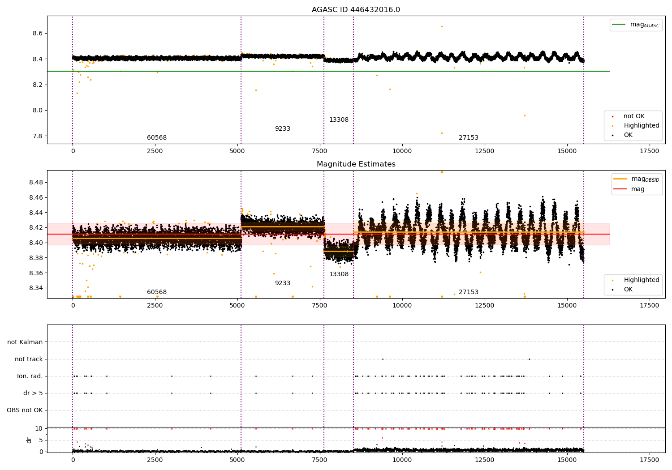Click the 8.6 y-axis tick label
Screen dimensions: 672x470
coord(38,34)
